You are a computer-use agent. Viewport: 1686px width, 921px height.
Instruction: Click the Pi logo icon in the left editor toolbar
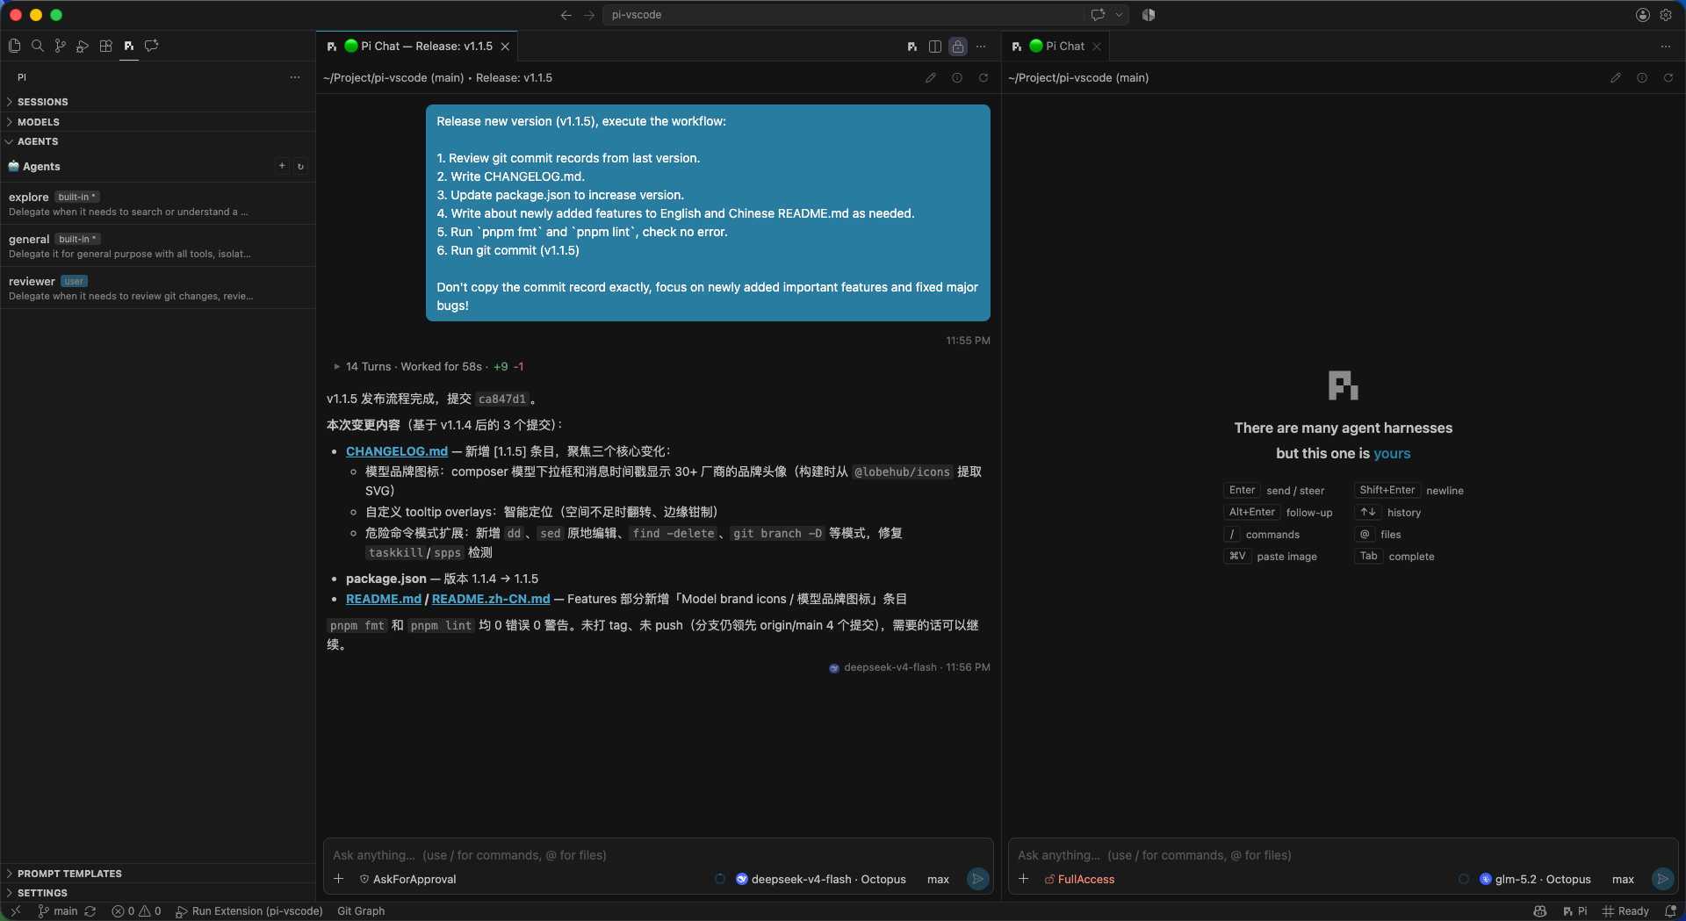click(912, 47)
